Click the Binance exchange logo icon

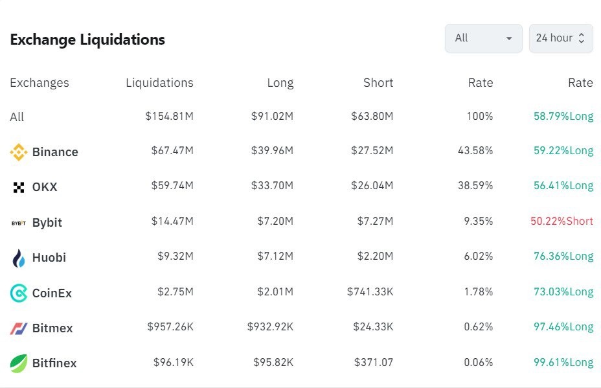19,152
